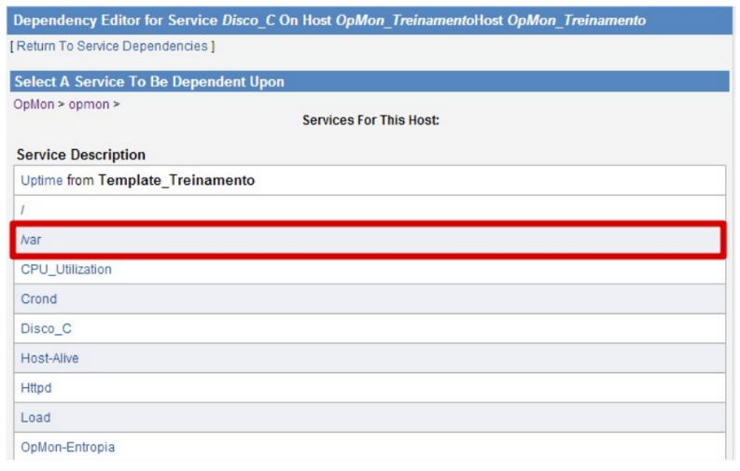Pick the CPU_Utilization service
740x471 pixels.
pyautogui.click(x=66, y=270)
